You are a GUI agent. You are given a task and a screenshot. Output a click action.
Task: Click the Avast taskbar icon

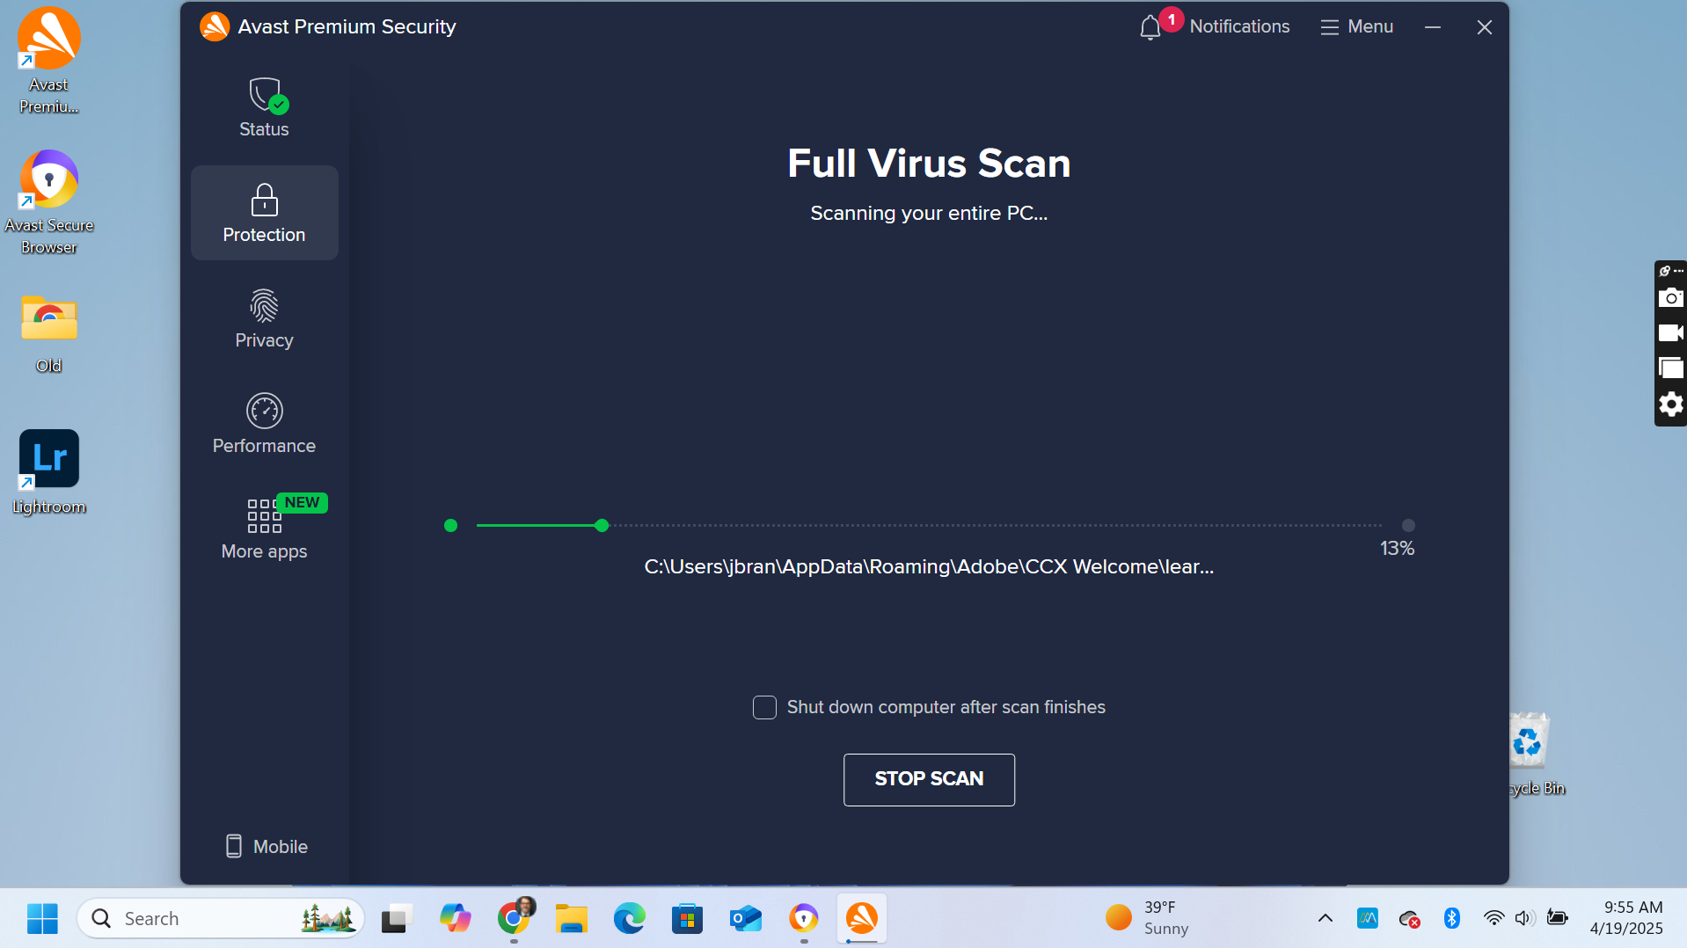coord(861,918)
